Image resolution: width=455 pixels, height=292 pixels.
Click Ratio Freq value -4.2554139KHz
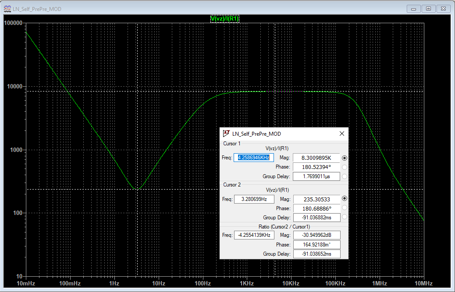tap(254, 235)
